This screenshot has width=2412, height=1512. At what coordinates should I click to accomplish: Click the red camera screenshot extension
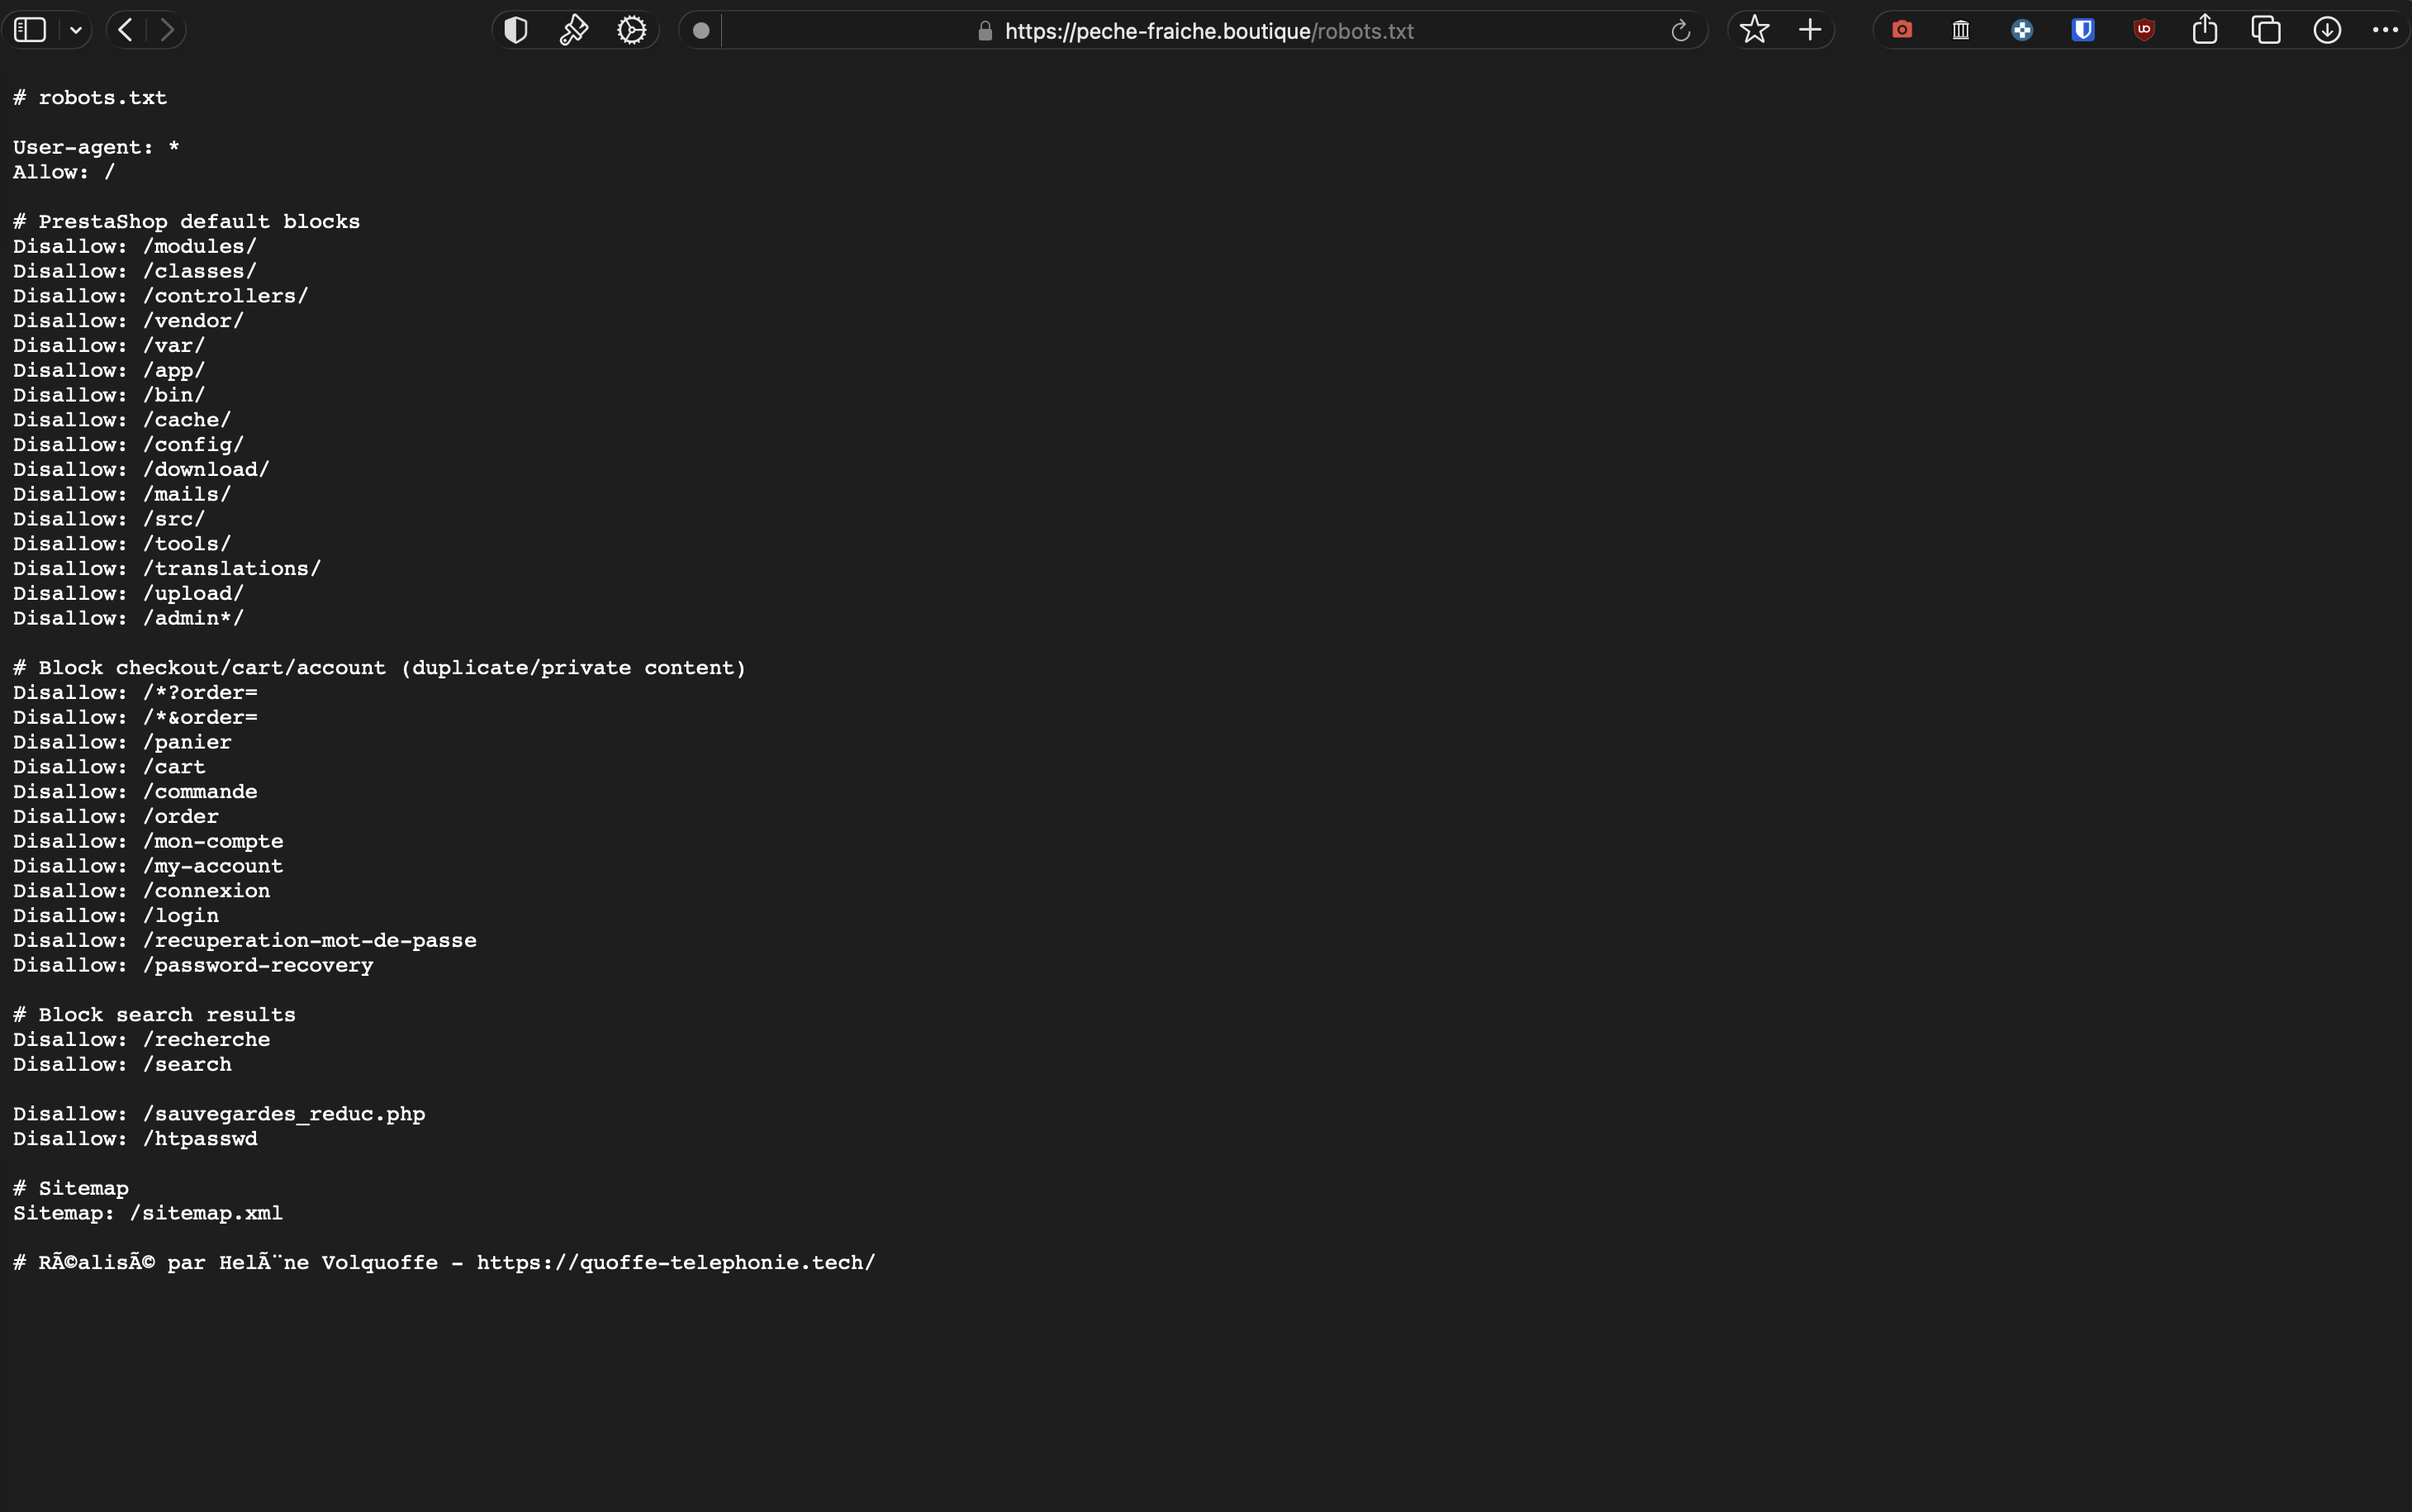[x=1902, y=30]
